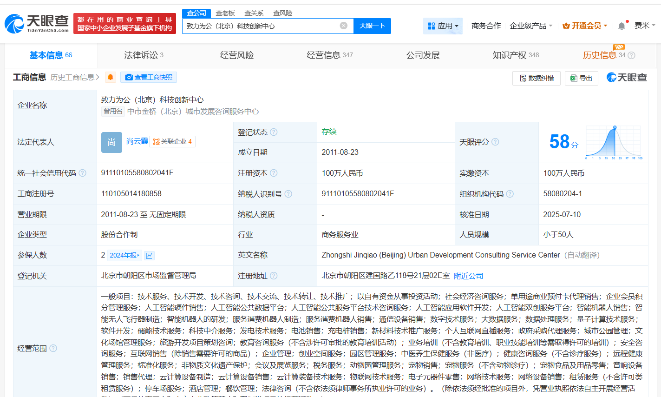Open the 知识产权 tab
Image resolution: width=661 pixels, height=397 pixels.
pos(509,55)
